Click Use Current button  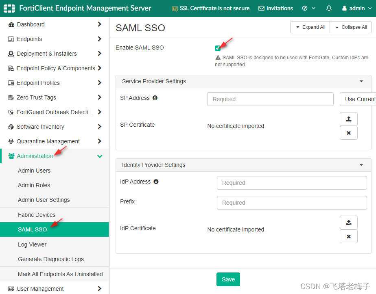tap(358, 99)
